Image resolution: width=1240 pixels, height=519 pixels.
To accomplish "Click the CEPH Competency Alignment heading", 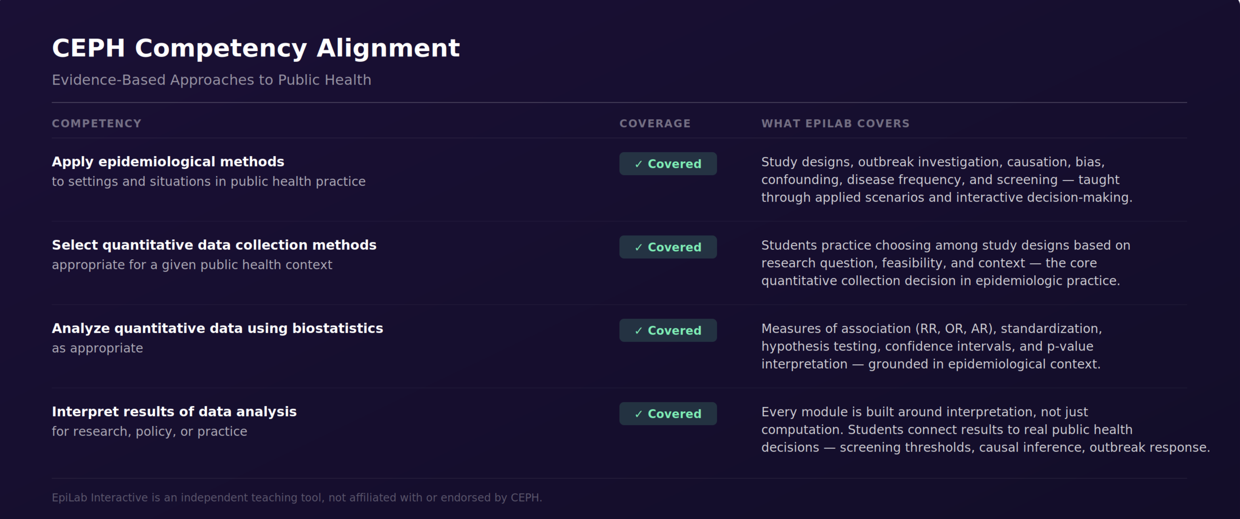I will click(255, 48).
